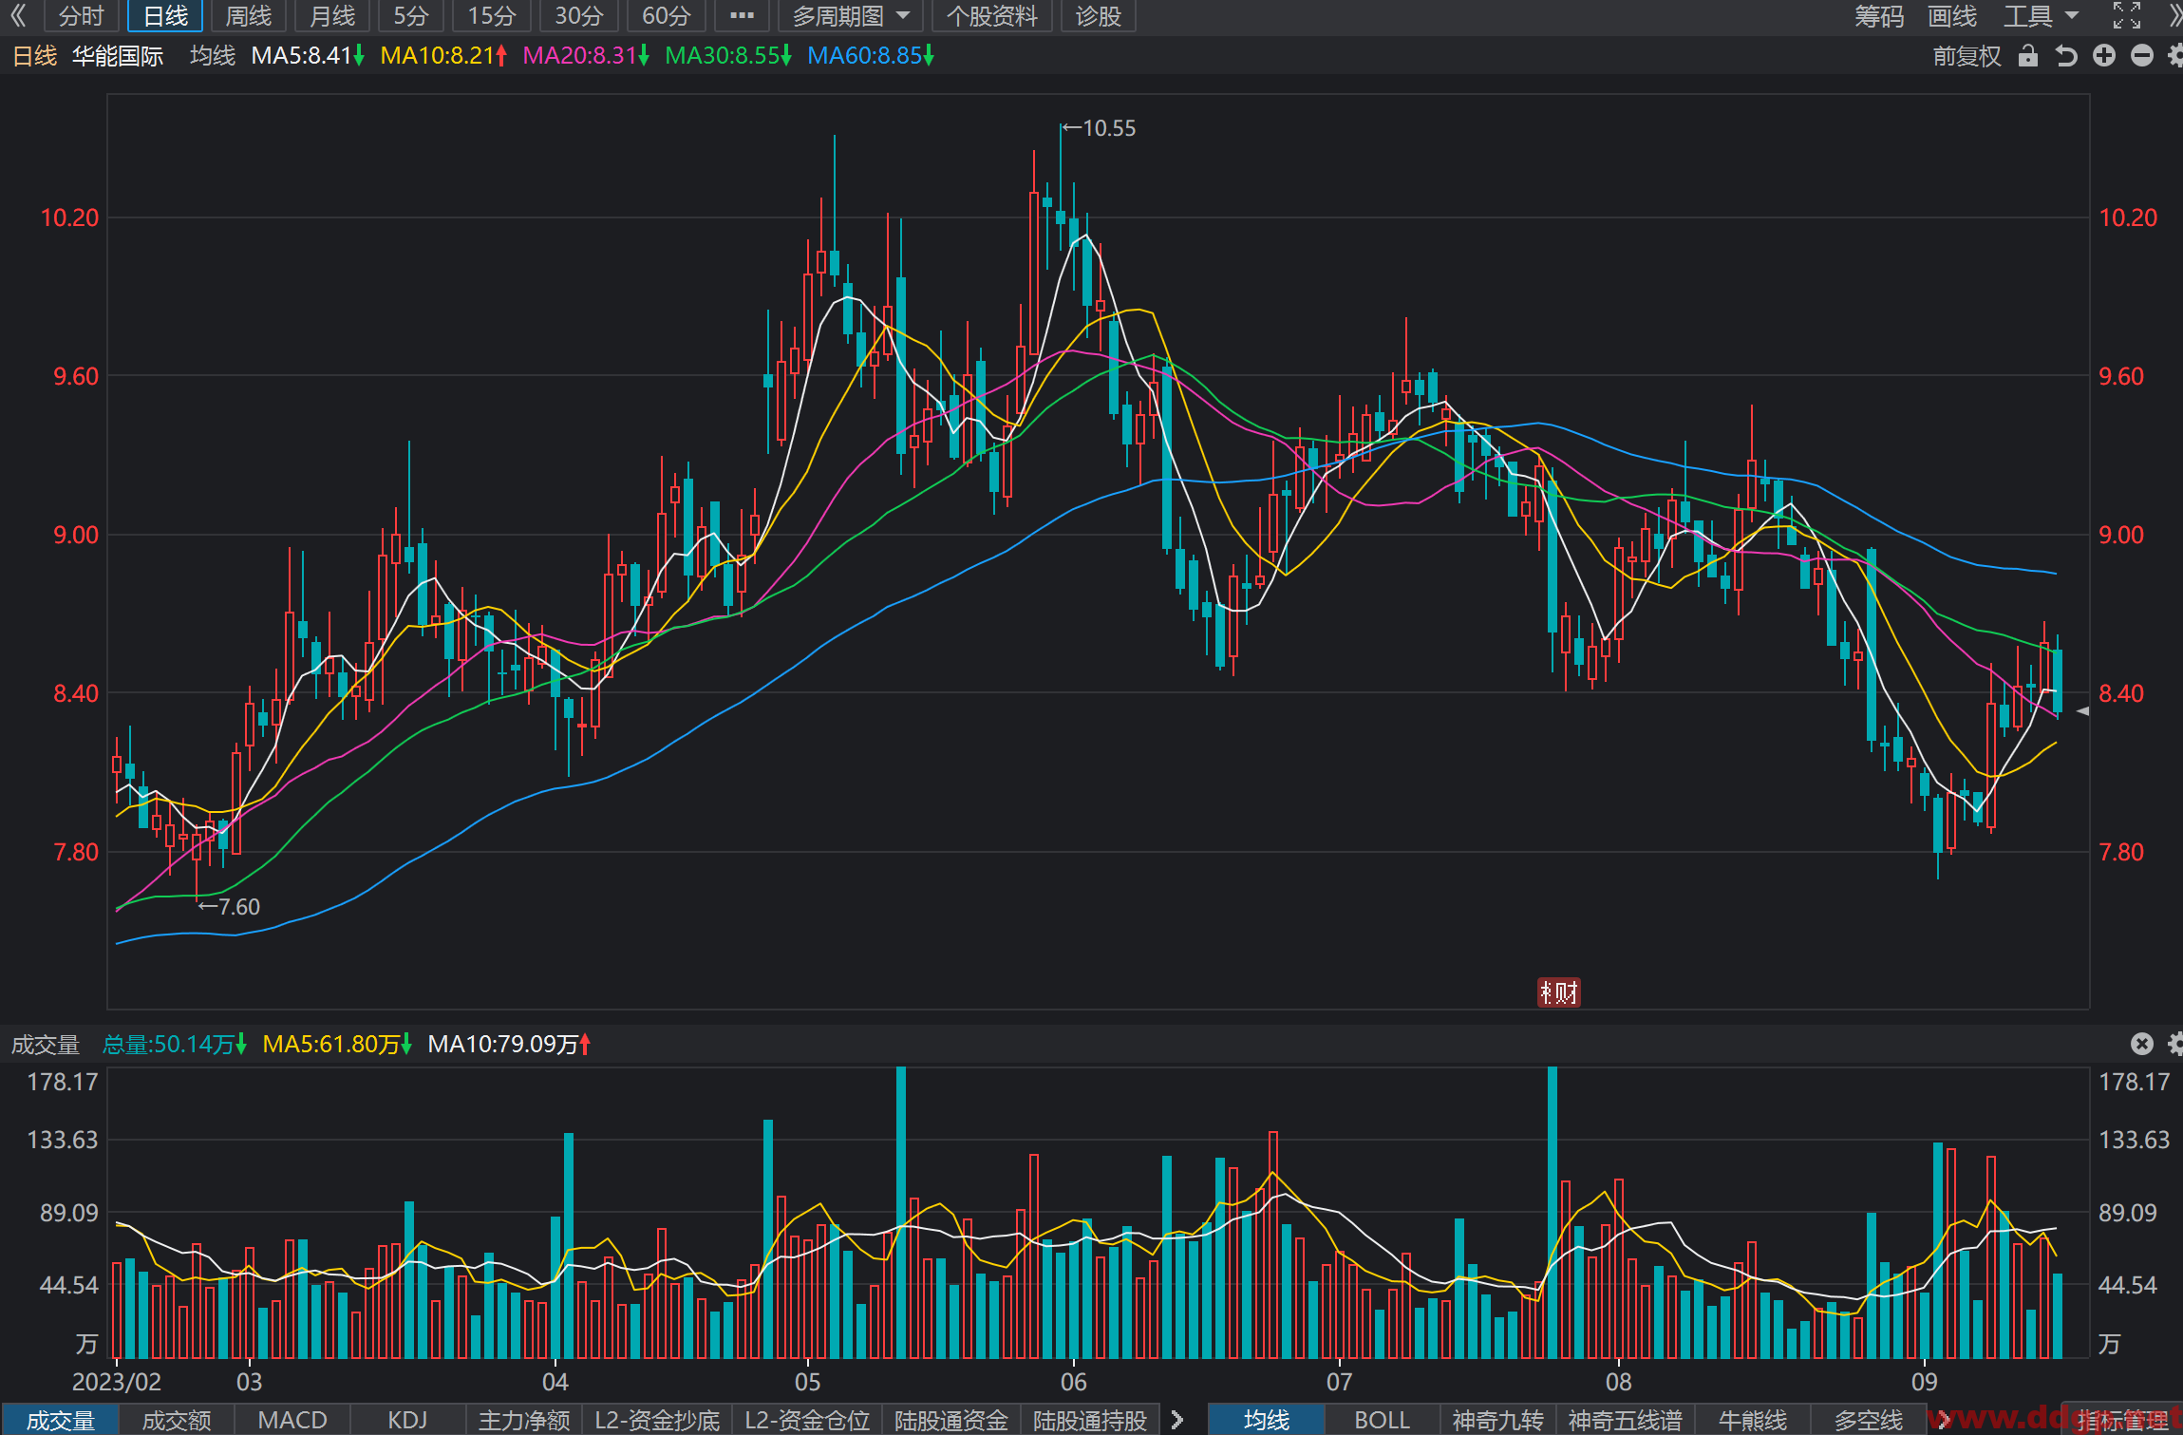Screen dimensions: 2183x1435
Task: Click the MA60:8.85 blue indicator label
Action: pos(871,56)
